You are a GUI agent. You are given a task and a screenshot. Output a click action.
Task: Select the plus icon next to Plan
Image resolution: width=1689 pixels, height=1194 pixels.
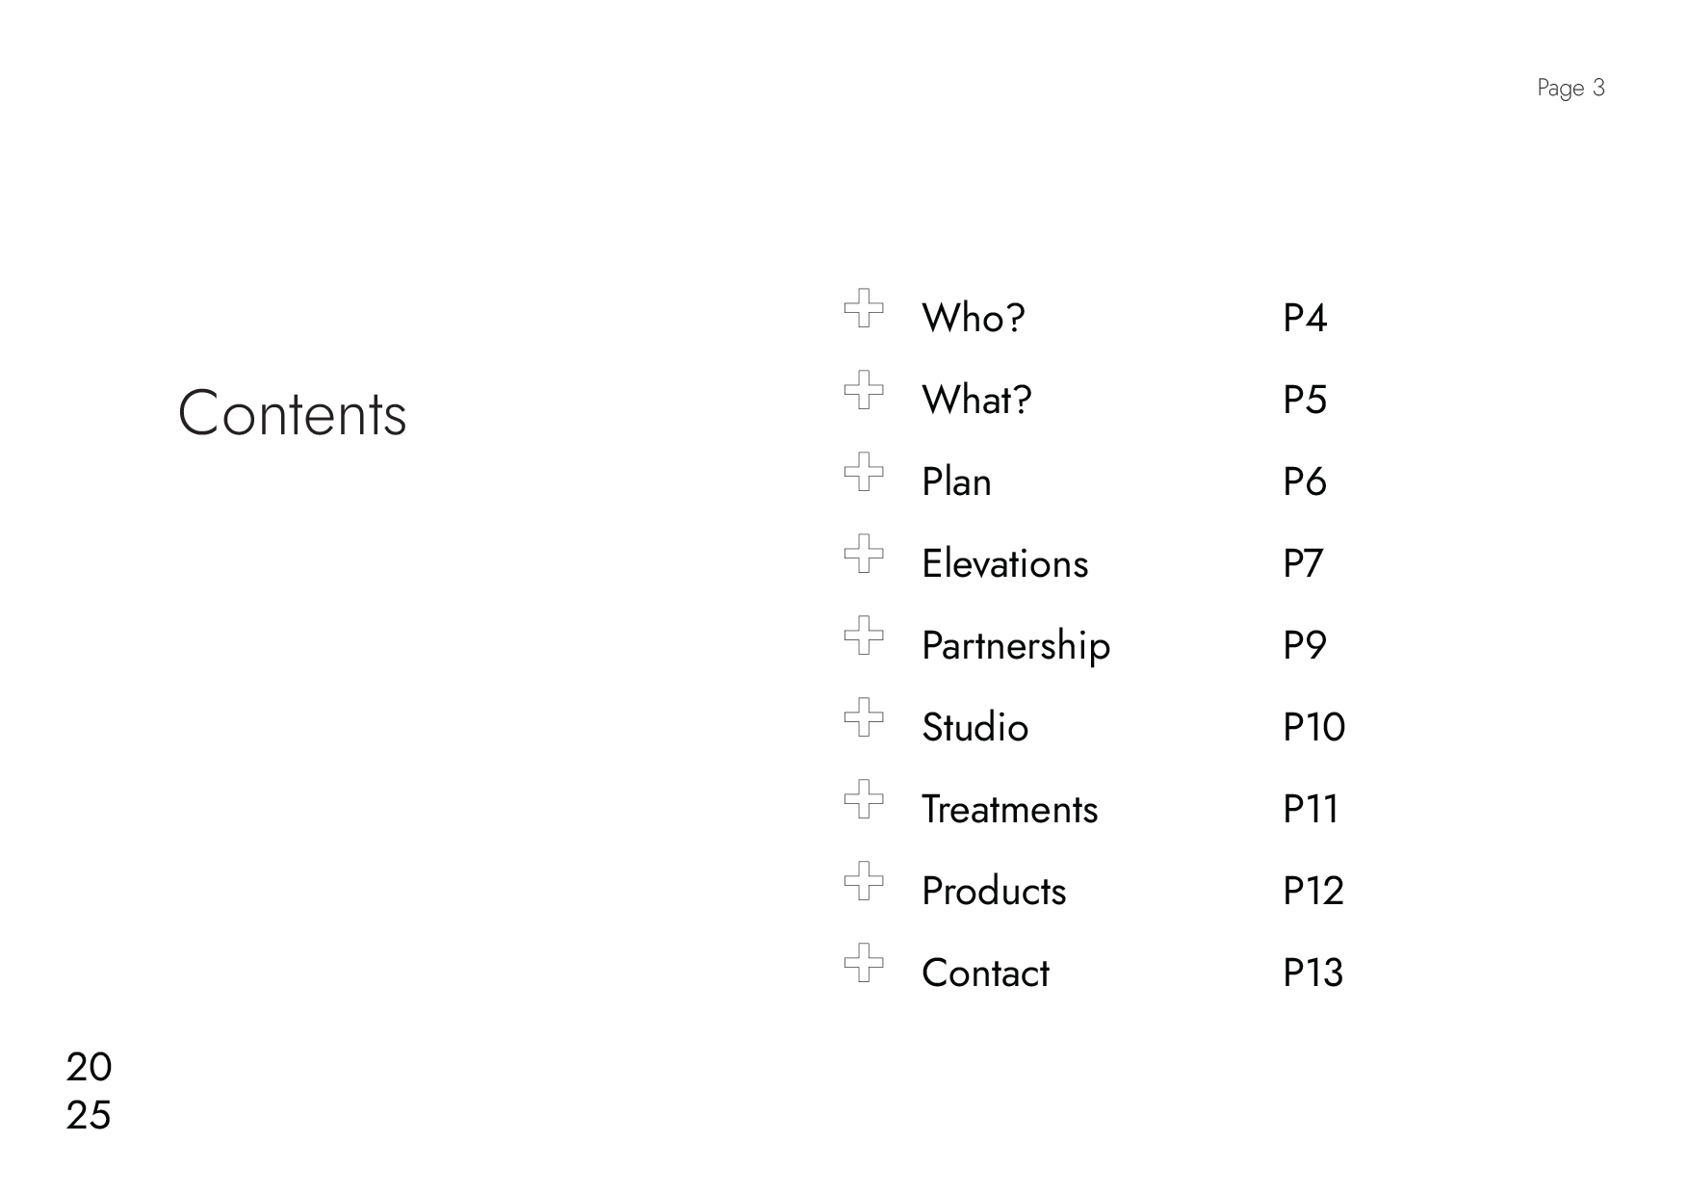click(x=864, y=472)
